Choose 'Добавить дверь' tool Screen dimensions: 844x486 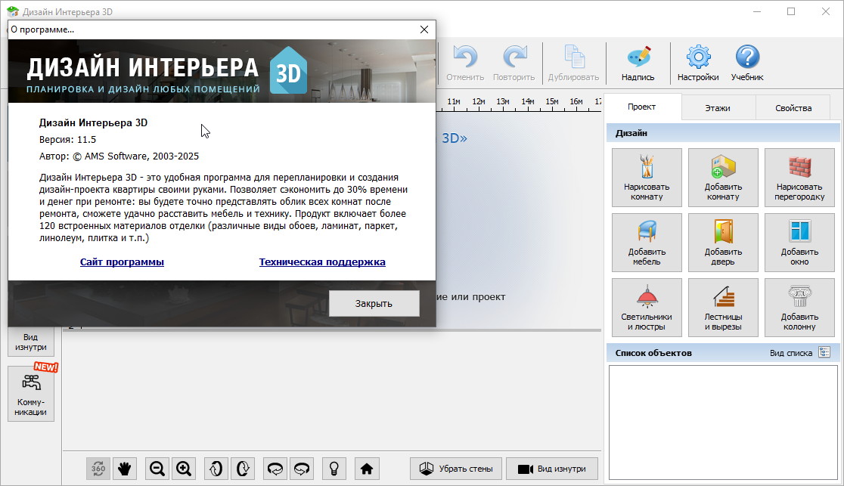pos(724,243)
